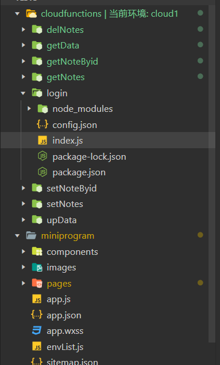Click the getNoteByid folder icon

[x=37, y=62]
